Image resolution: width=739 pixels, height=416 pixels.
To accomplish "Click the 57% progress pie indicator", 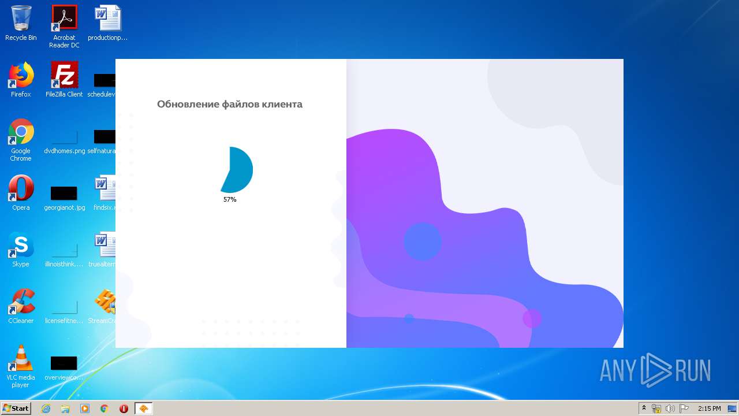I will (x=236, y=169).
